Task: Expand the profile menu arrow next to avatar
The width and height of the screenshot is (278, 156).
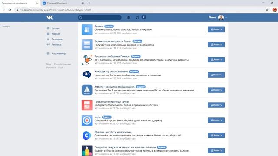Action: coord(226,17)
